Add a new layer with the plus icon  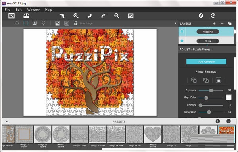214,23
